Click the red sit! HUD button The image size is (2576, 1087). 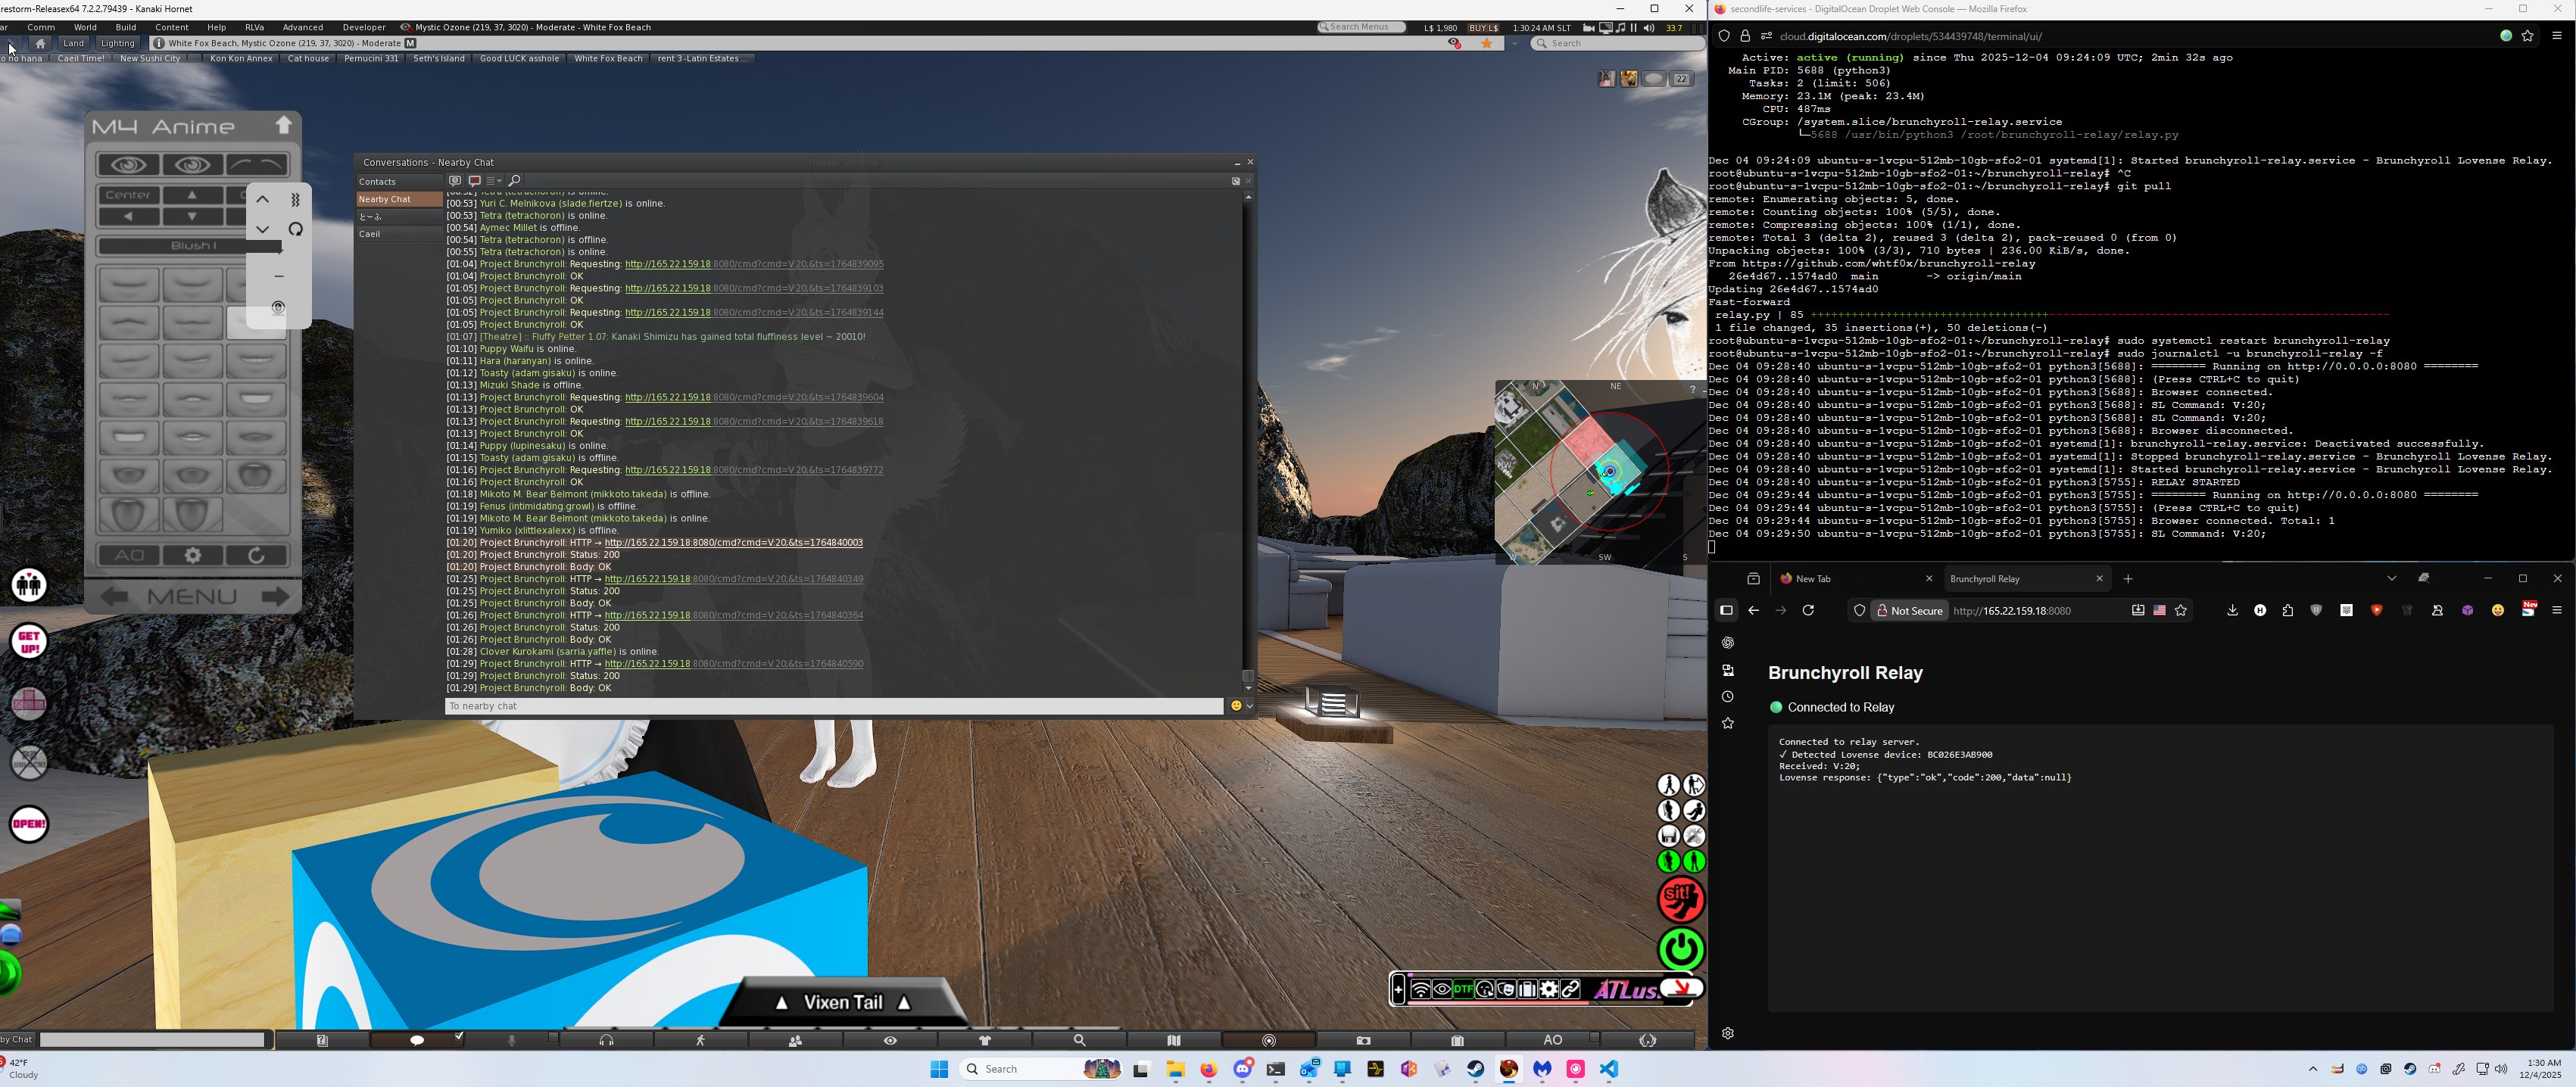tap(1681, 898)
